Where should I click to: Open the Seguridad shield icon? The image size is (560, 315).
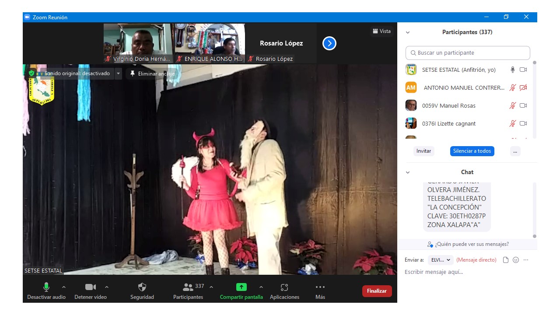(142, 287)
